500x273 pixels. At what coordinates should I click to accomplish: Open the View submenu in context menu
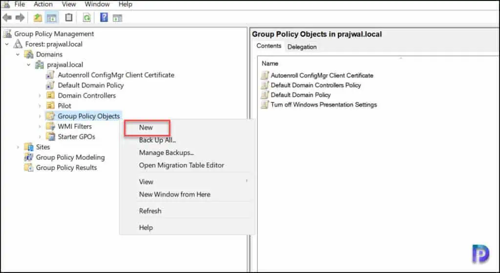(x=187, y=182)
